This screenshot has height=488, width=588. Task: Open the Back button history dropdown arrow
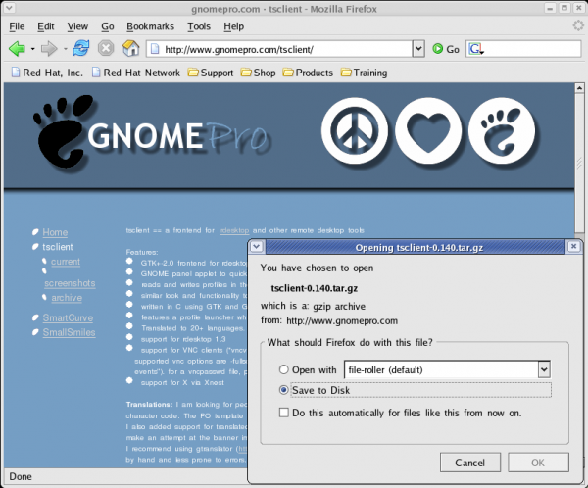point(32,49)
